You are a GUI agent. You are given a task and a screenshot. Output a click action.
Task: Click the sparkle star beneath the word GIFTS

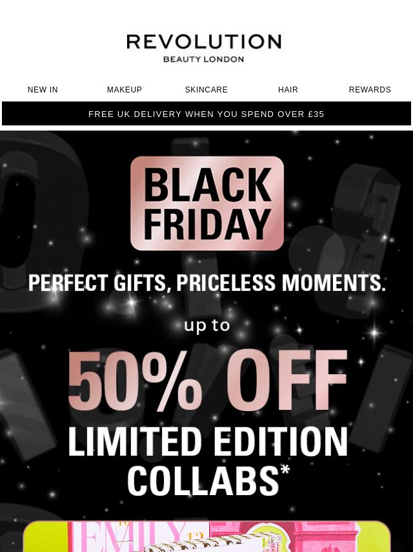pos(132,302)
